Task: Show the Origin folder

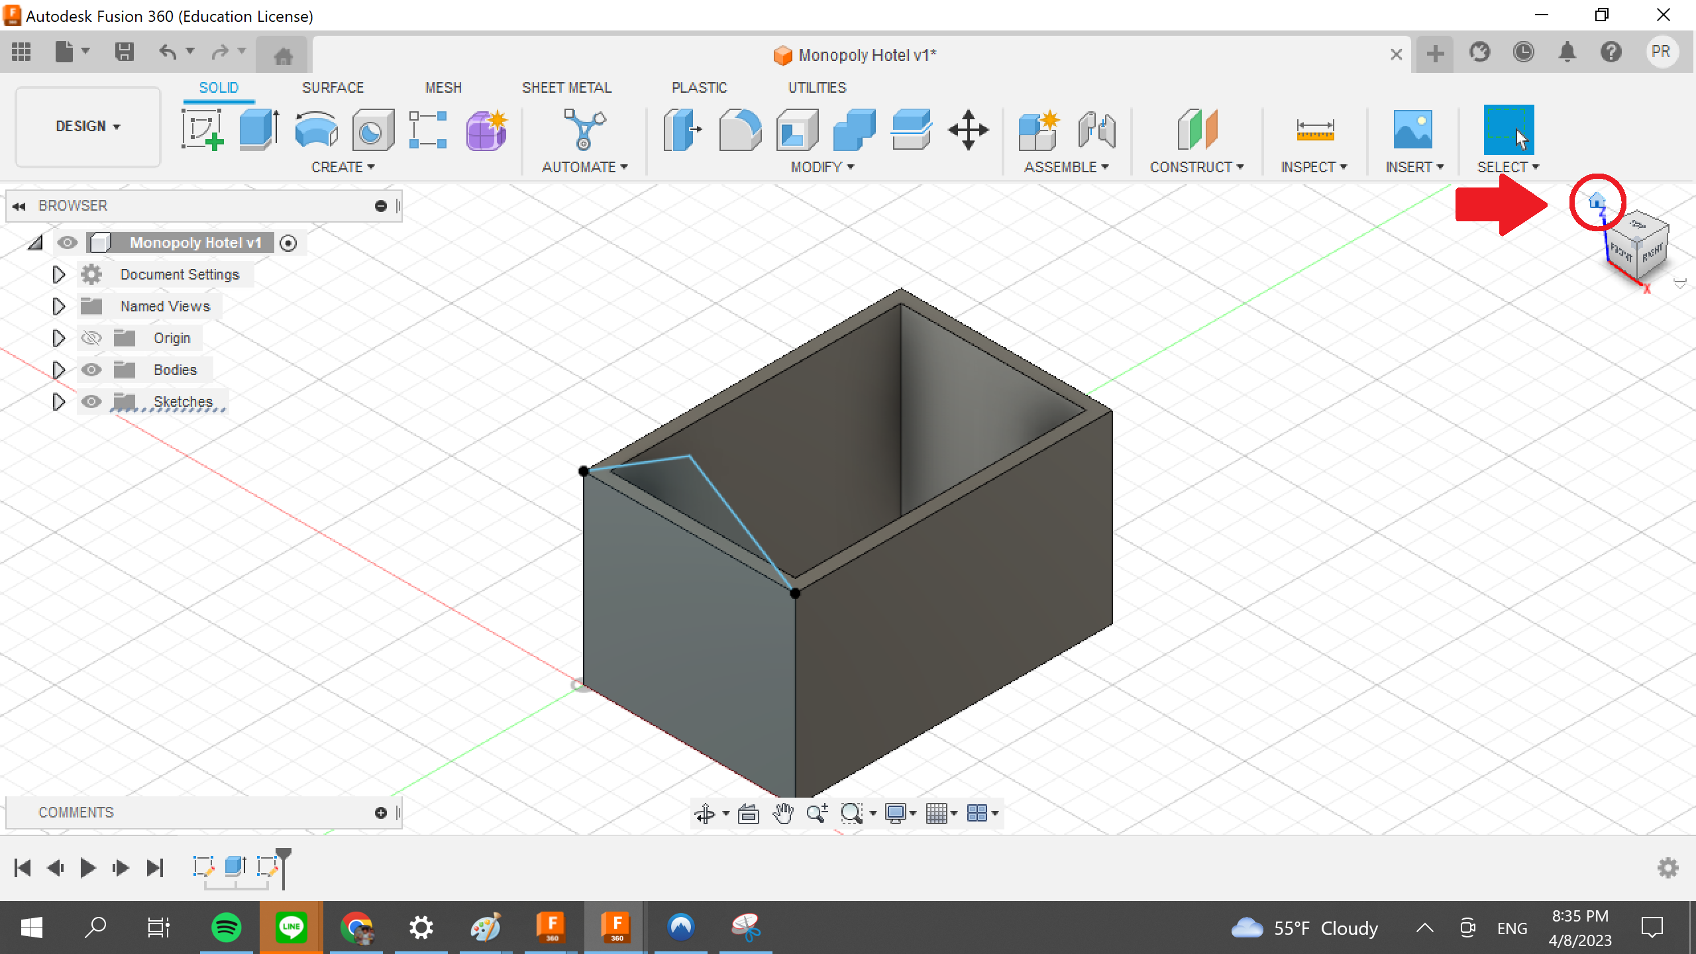Action: click(x=91, y=337)
